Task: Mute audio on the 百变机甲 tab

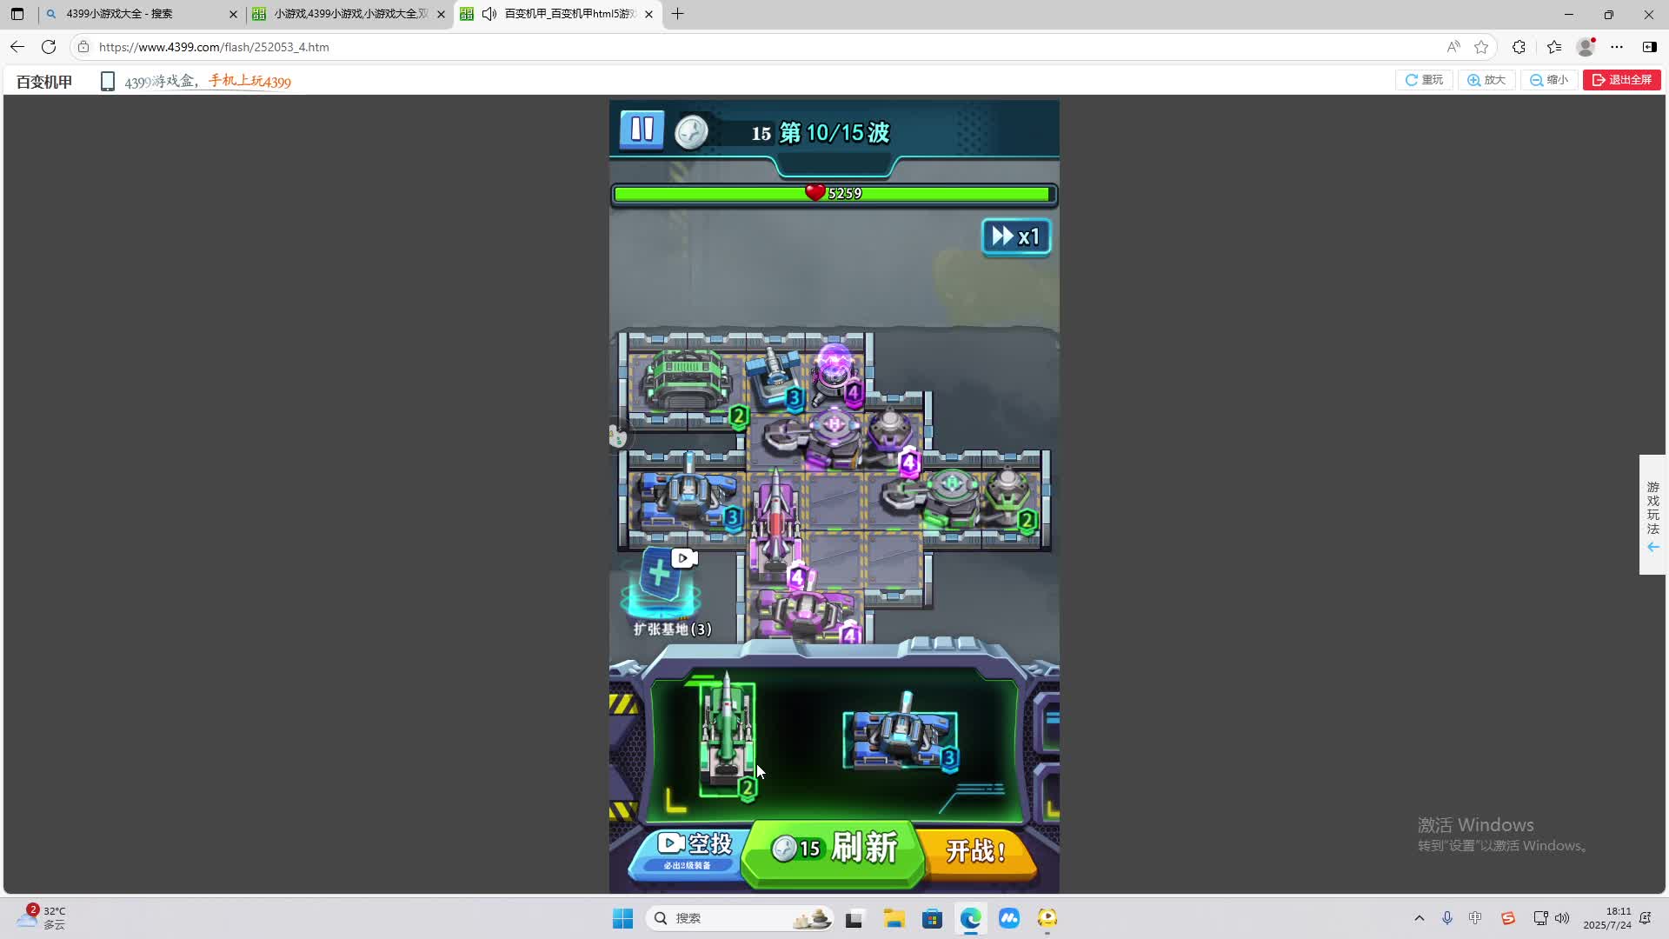Action: (489, 14)
